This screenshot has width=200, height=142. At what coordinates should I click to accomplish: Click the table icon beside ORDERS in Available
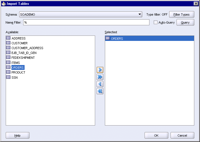coord(8,67)
